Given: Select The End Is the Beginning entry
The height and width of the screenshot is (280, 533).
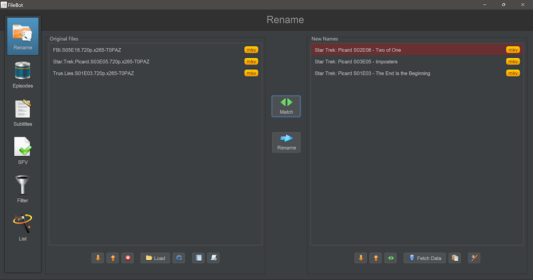Looking at the screenshot, I should [x=417, y=73].
